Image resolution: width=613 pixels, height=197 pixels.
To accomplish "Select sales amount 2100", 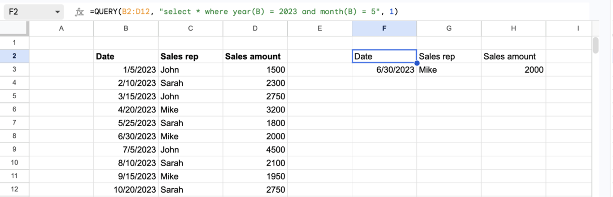I will pos(255,163).
